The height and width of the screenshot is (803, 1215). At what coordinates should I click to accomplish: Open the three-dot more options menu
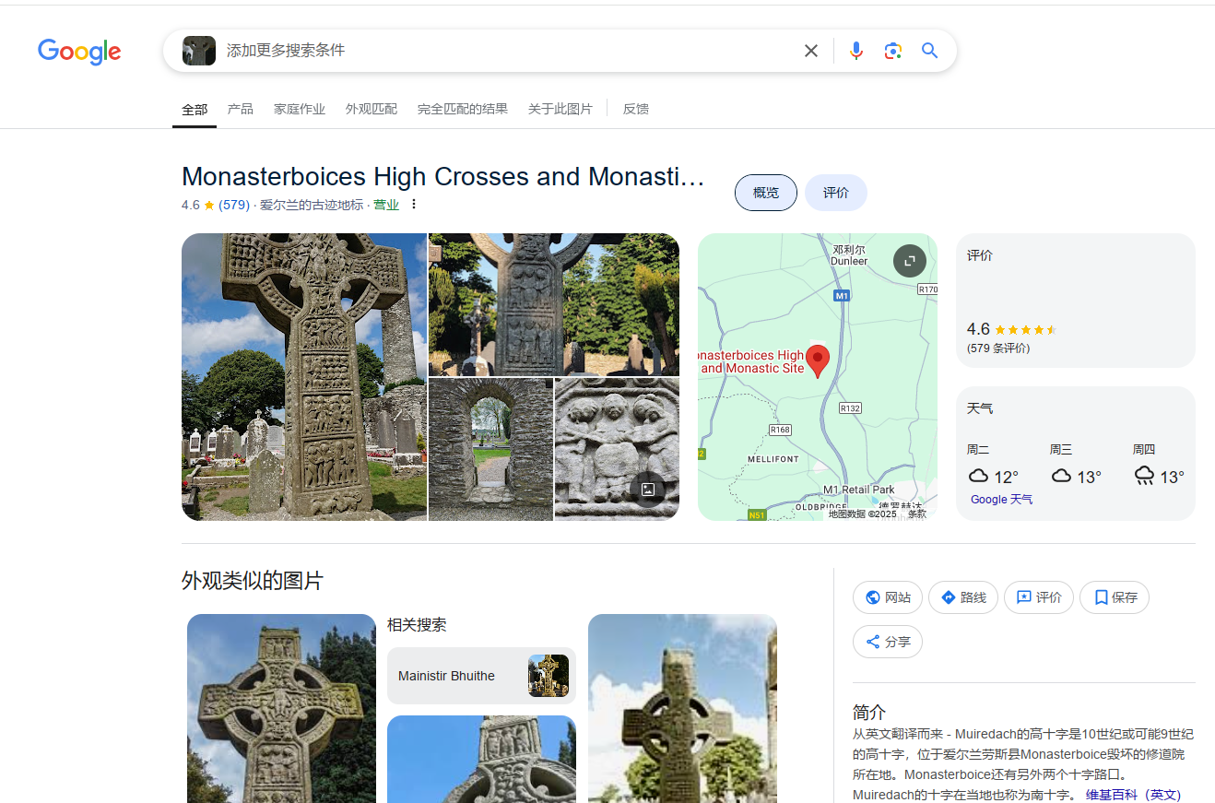pyautogui.click(x=414, y=205)
